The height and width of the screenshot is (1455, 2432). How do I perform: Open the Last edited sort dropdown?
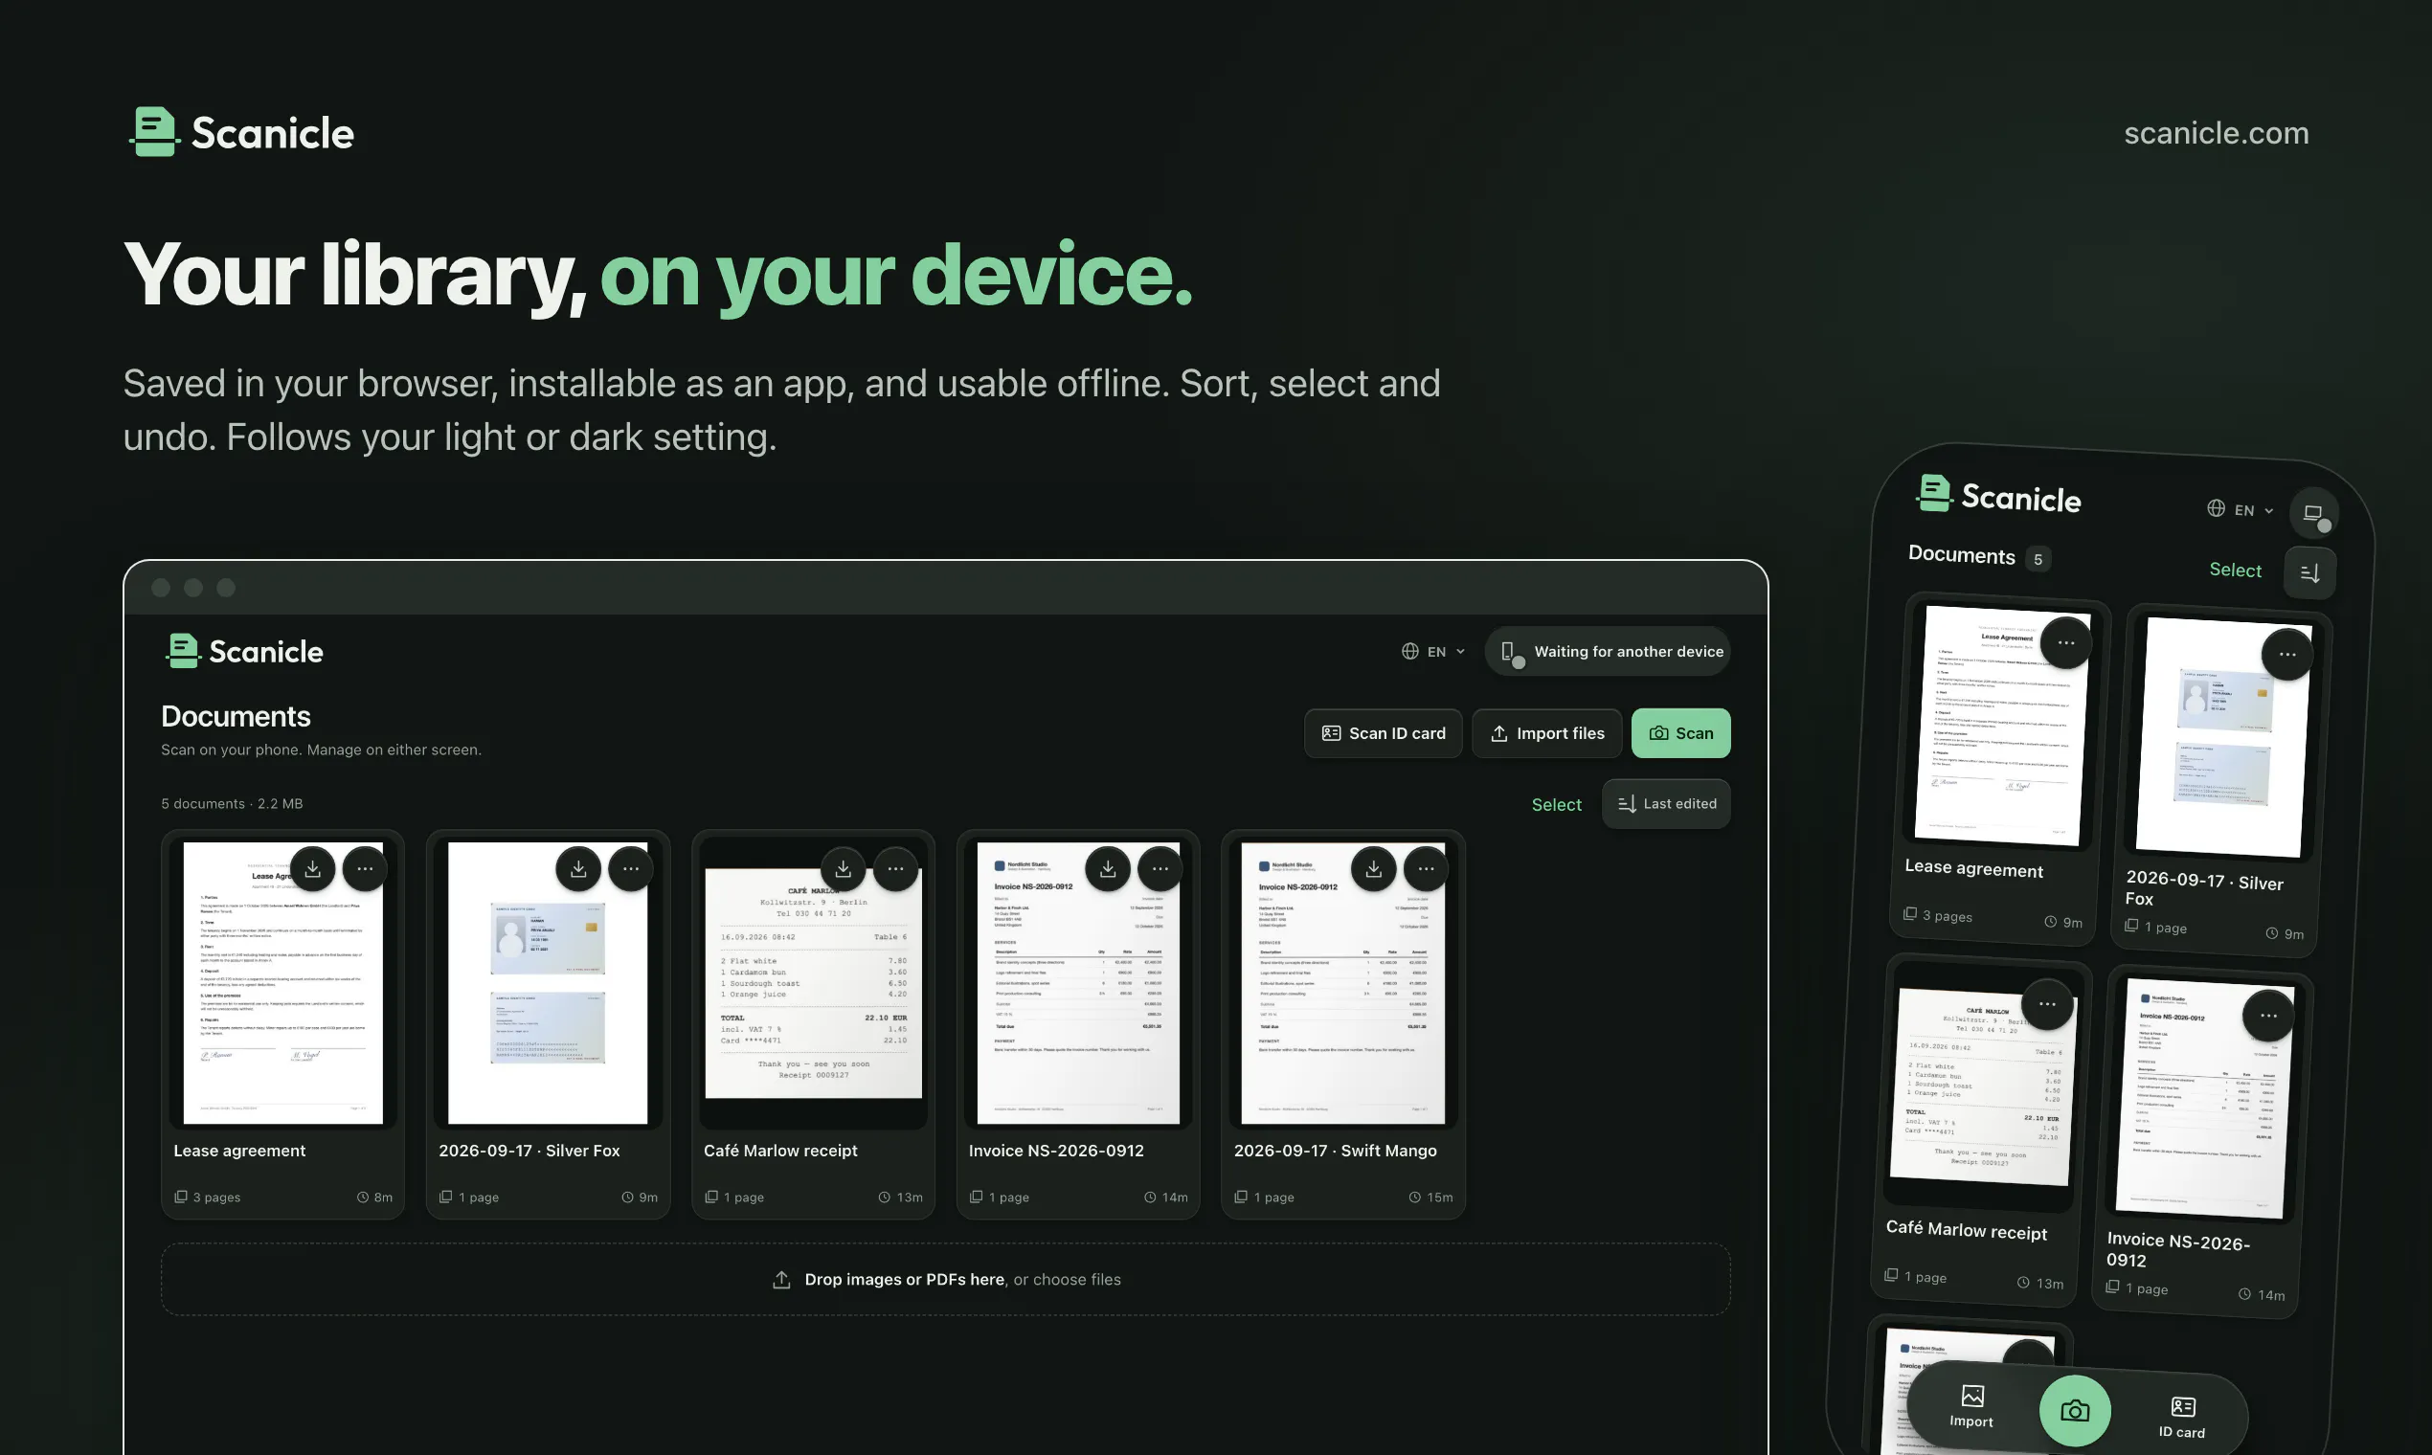tap(1666, 804)
